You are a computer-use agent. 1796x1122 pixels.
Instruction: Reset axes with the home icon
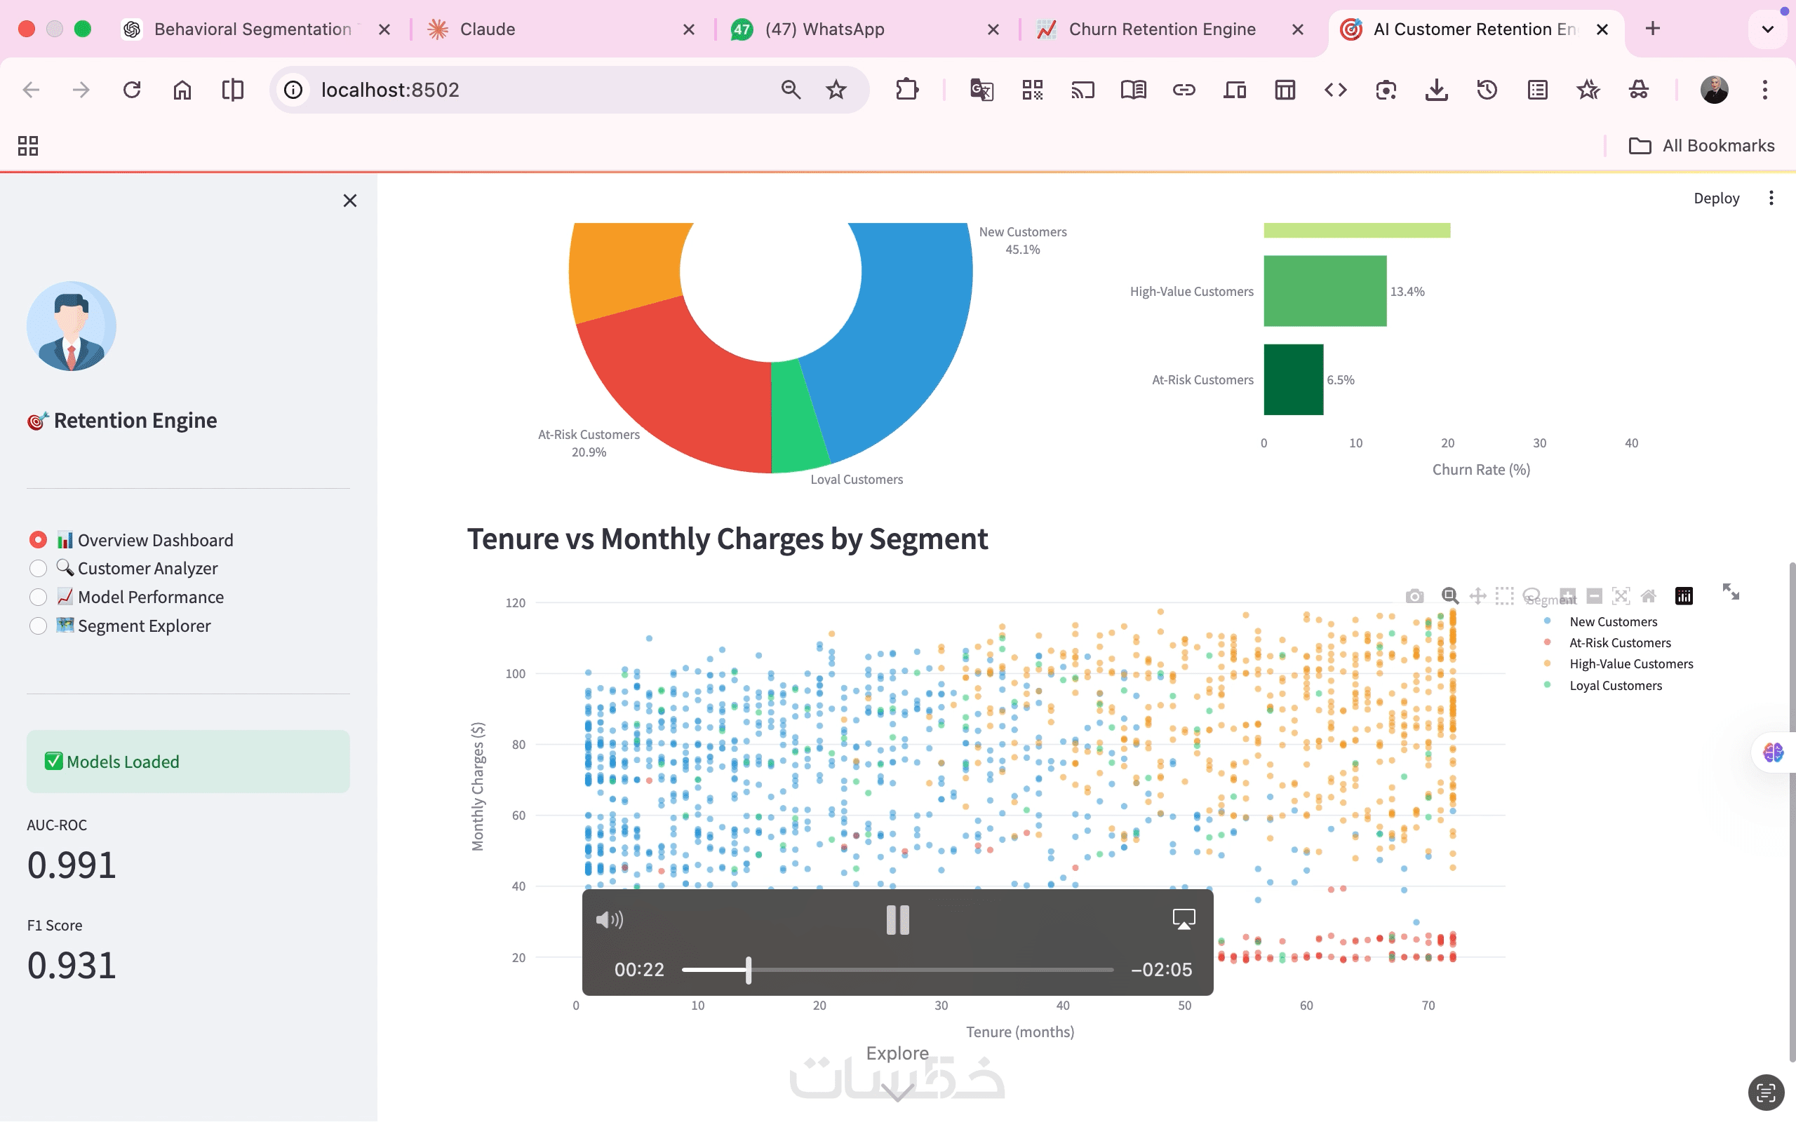[x=1648, y=596]
